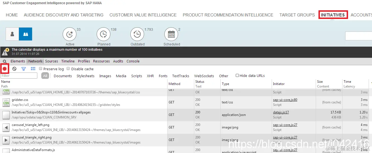Filter requests by XHR type
The width and height of the screenshot is (372, 153).
point(150,76)
